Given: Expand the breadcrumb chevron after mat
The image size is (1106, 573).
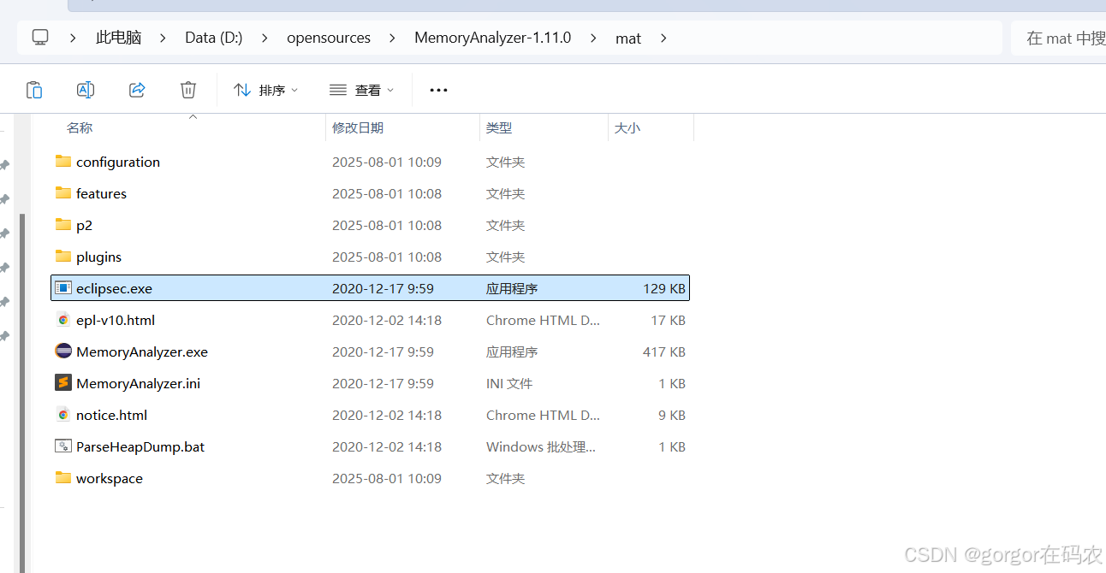Looking at the screenshot, I should (x=663, y=38).
